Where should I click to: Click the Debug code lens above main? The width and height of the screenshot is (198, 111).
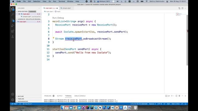tap(61, 18)
